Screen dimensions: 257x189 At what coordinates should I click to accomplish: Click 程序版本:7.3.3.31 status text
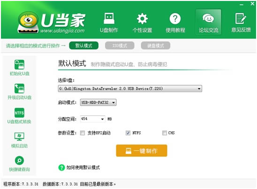pos(21,184)
